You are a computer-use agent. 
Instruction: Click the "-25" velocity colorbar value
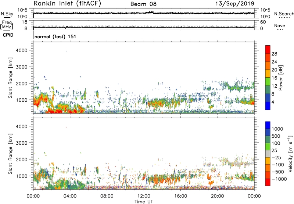pyautogui.click(x=277, y=157)
